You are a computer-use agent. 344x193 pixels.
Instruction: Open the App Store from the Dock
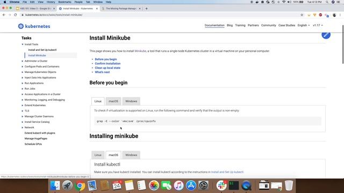click(191, 185)
